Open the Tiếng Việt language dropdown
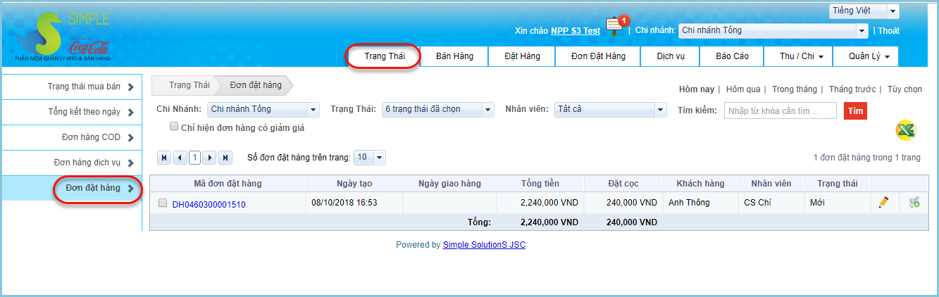This screenshot has width=939, height=297. [x=864, y=11]
